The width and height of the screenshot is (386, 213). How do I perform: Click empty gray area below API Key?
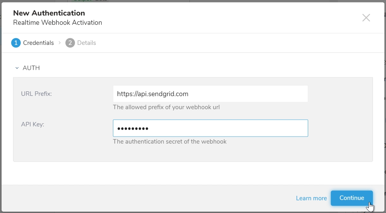pos(191,153)
